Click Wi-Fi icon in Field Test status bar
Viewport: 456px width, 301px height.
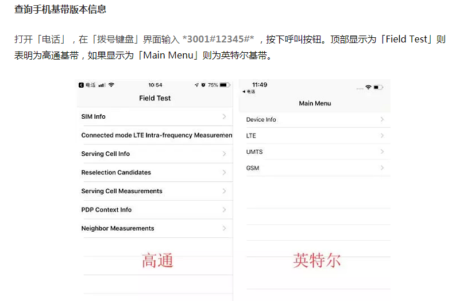pos(111,85)
